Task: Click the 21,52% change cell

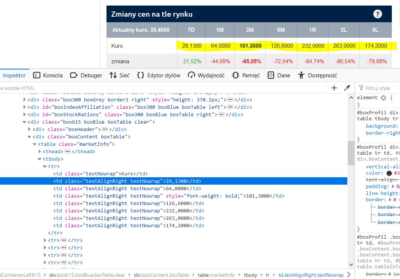Action: click(x=192, y=61)
